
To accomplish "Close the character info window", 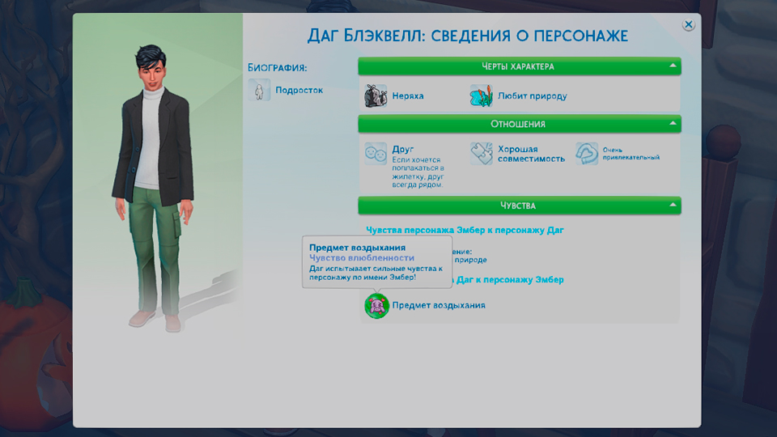I will 688,24.
